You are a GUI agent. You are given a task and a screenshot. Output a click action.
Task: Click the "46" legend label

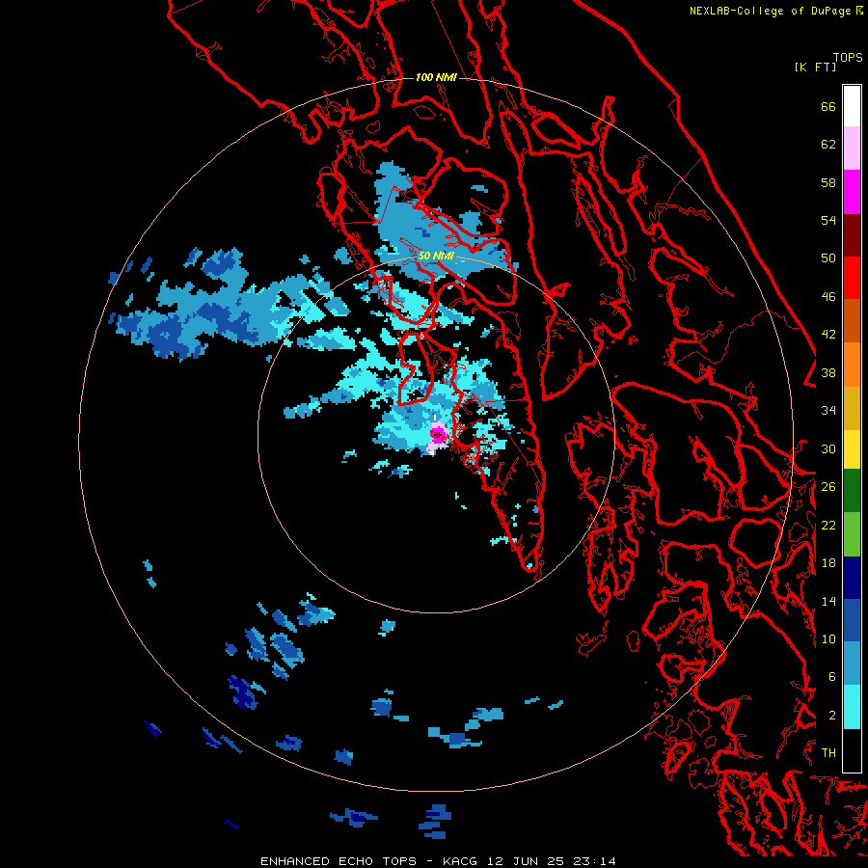click(x=828, y=297)
